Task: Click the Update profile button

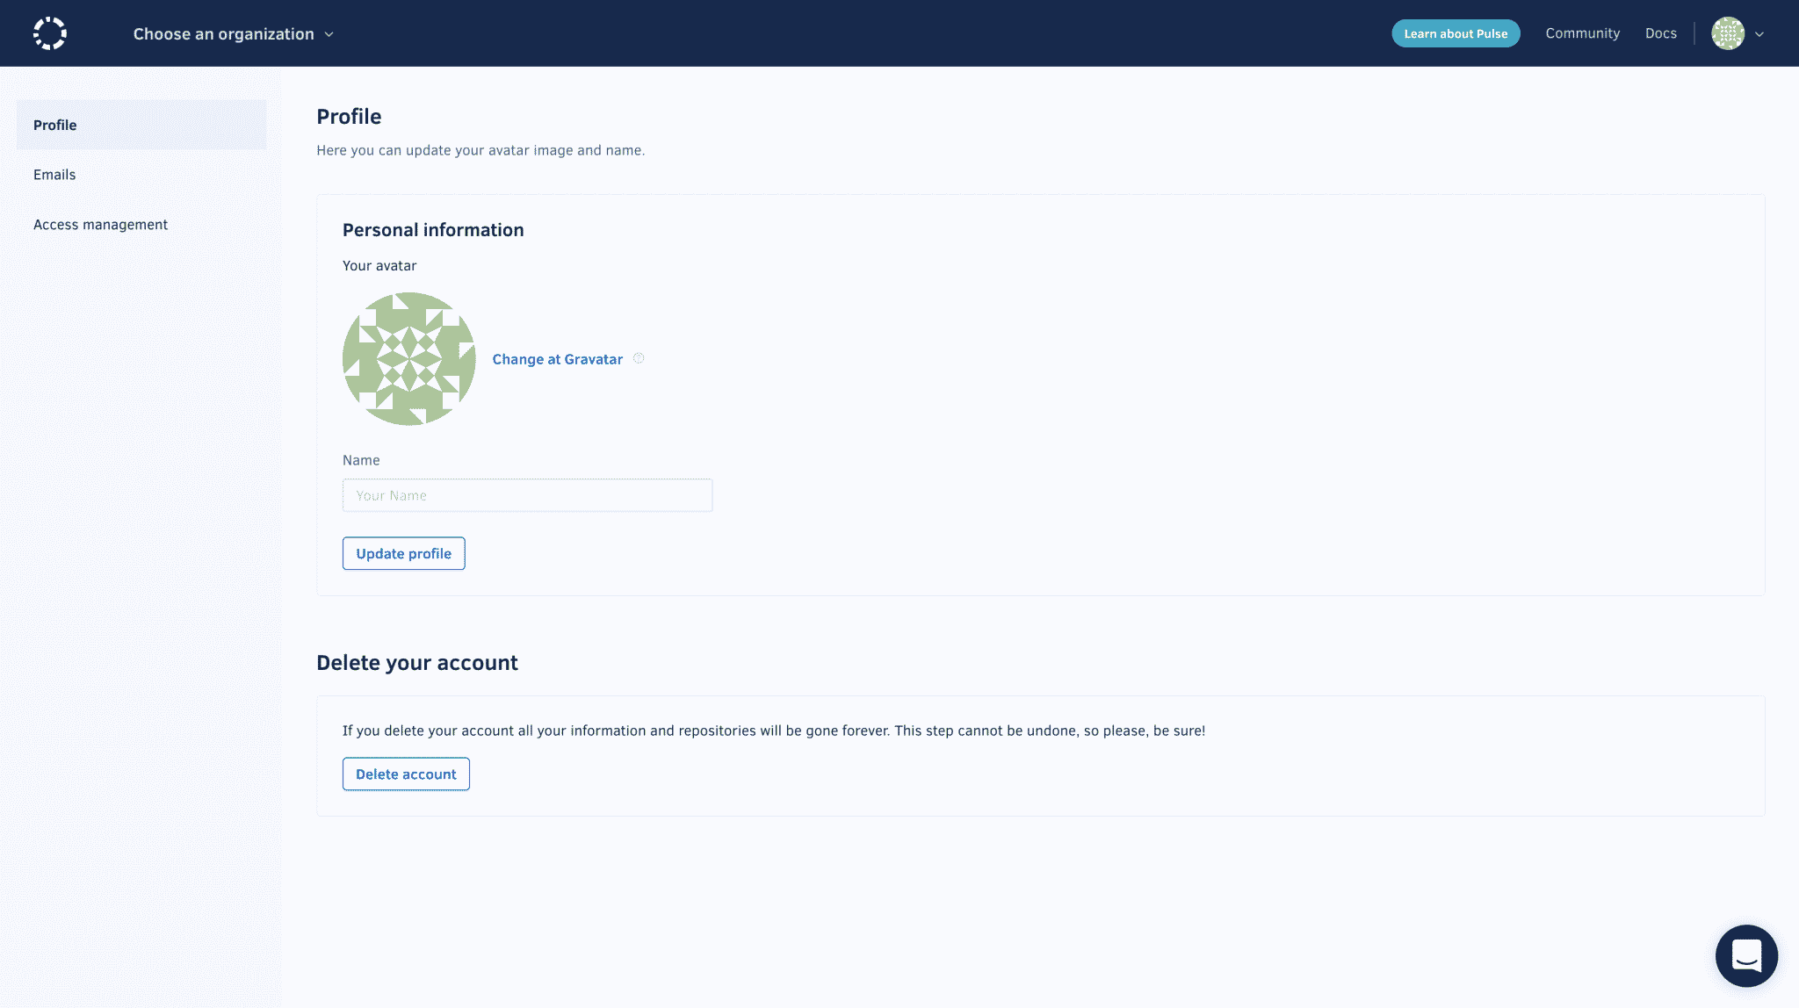Action: click(403, 552)
